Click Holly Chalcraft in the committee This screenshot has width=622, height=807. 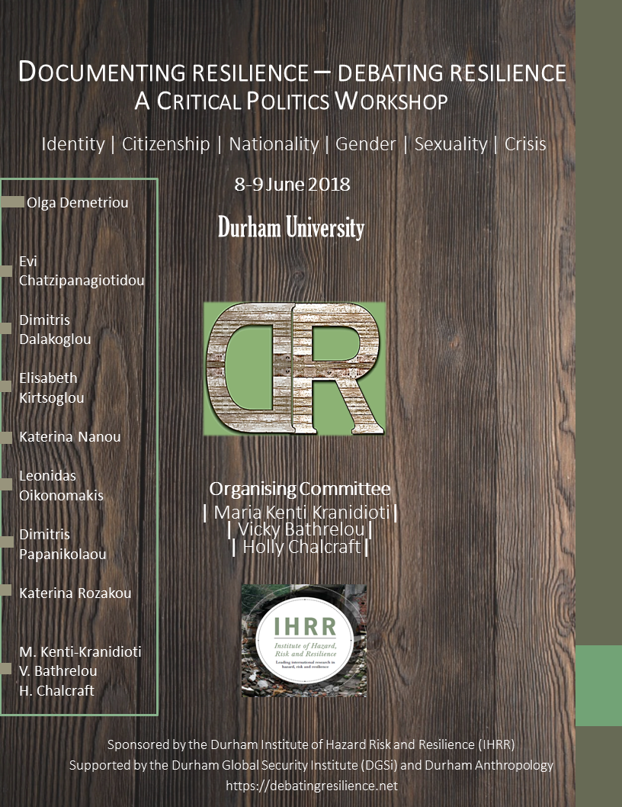tap(300, 547)
